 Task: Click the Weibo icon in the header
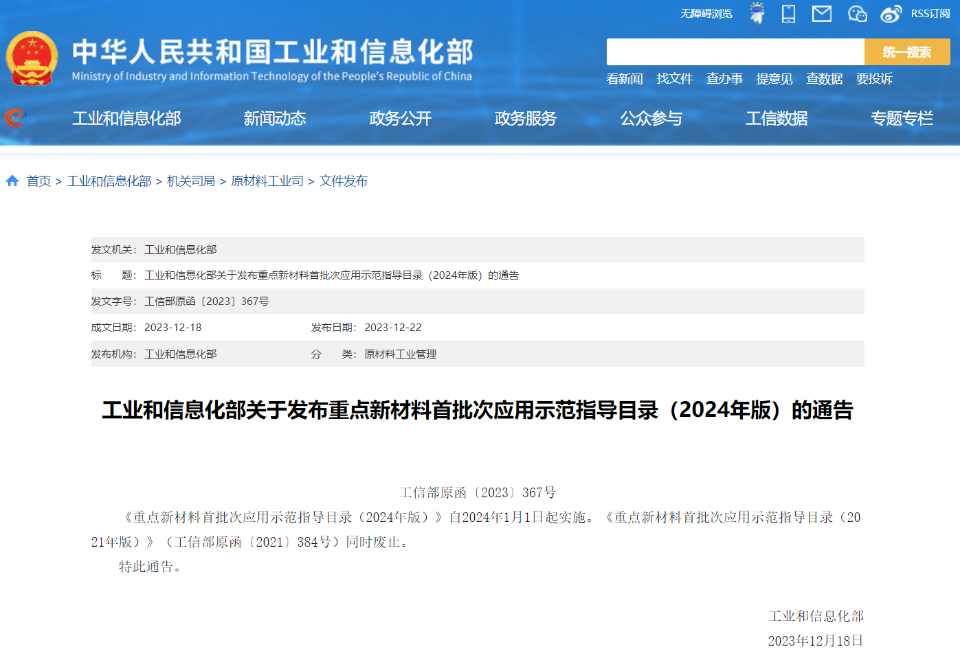(x=891, y=13)
